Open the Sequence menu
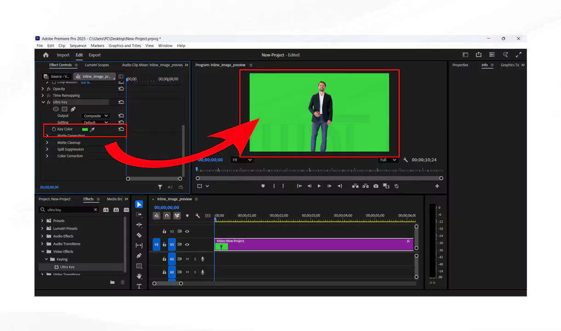Viewport: 561px width, 331px height. [x=78, y=46]
